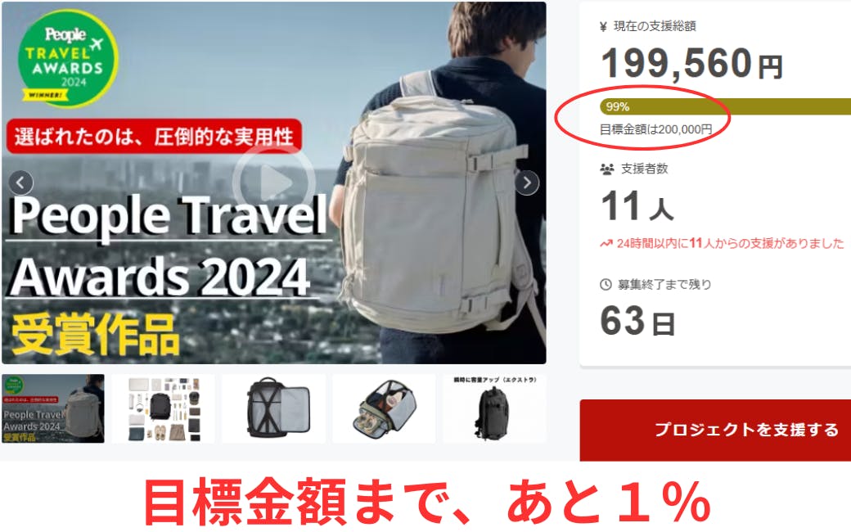Click the red trending arrow icon
The width and height of the screenshot is (851, 532).
click(x=606, y=244)
